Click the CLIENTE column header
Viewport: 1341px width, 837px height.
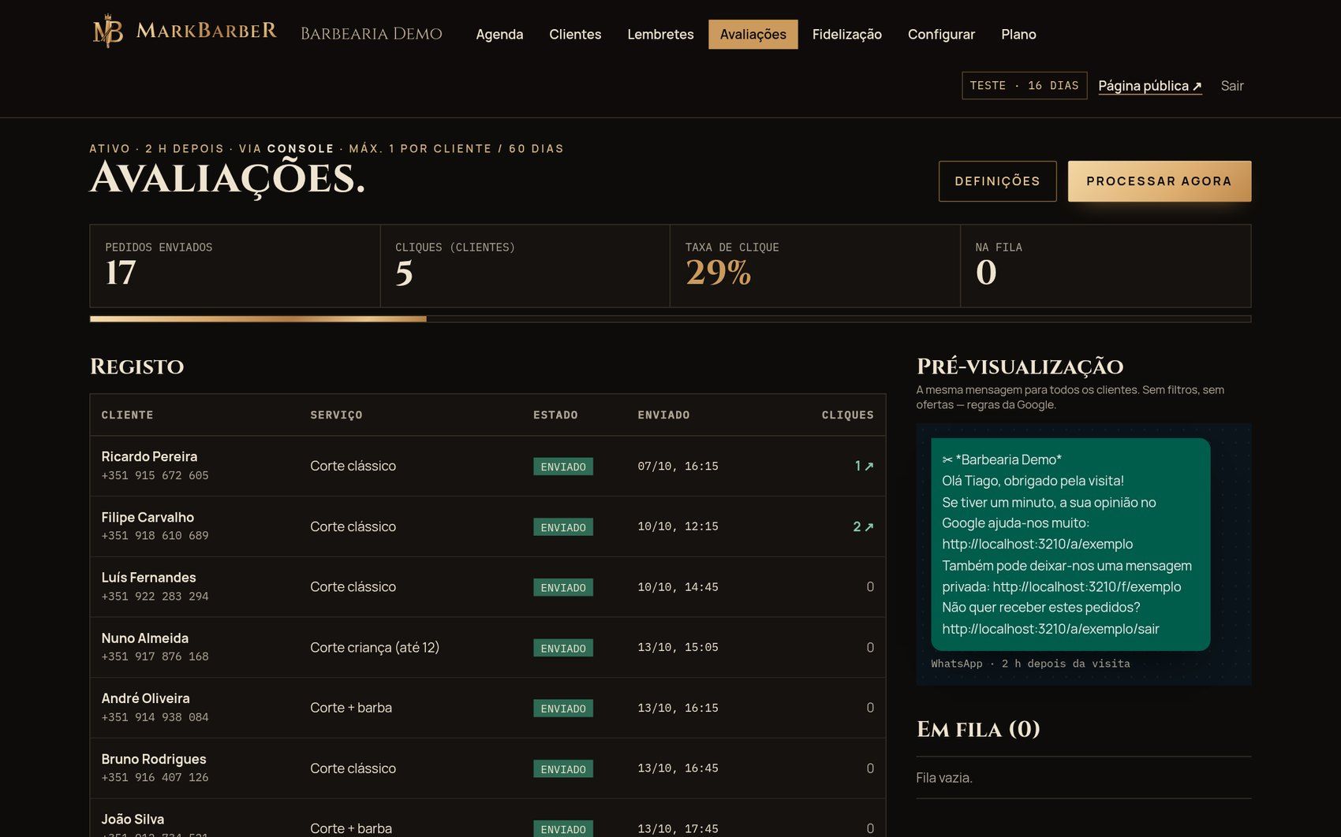click(127, 415)
